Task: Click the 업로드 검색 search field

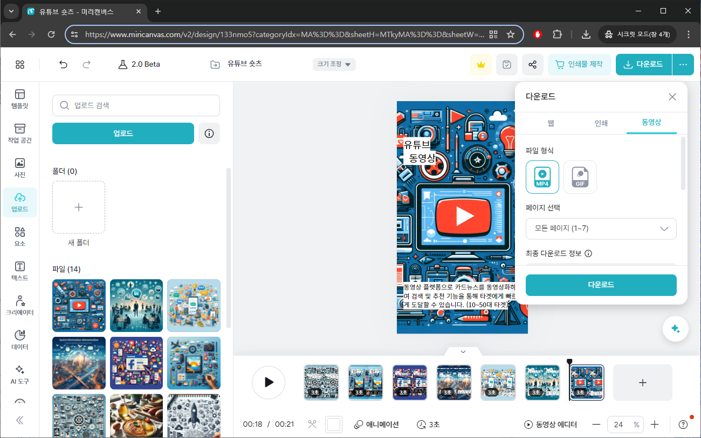Action: [x=136, y=105]
